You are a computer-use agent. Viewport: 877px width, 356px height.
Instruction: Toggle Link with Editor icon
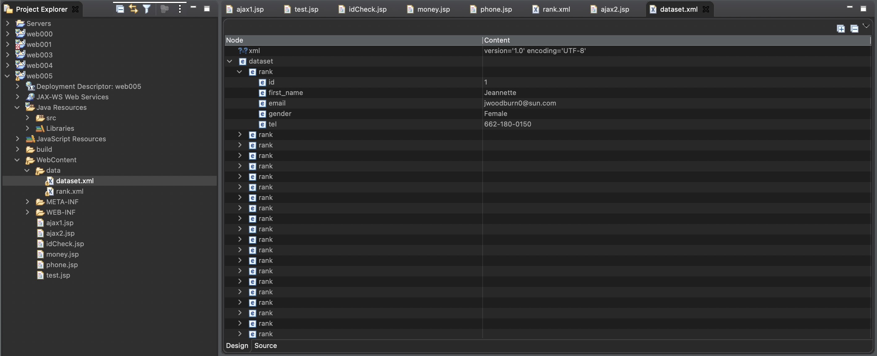pyautogui.click(x=133, y=9)
